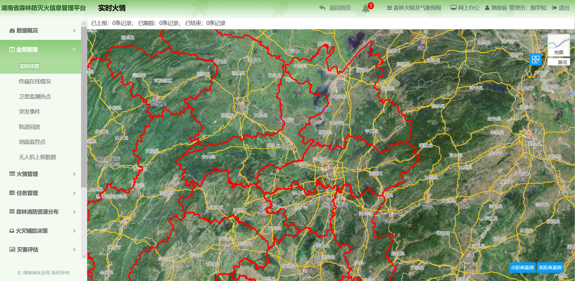Click the monitor icon for 网上办公

(x=453, y=8)
